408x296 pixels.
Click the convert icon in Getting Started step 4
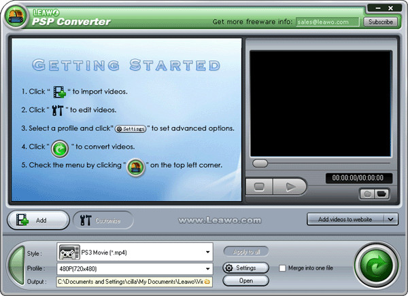[x=60, y=149]
